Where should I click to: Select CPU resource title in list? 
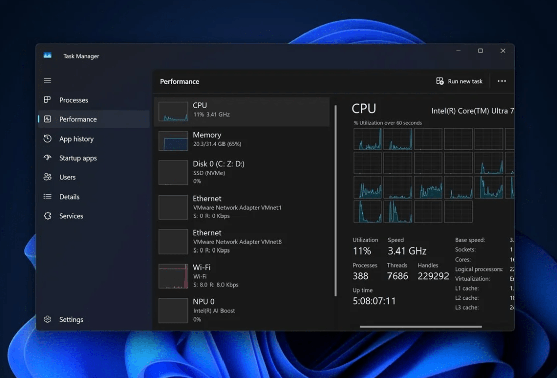[200, 105]
